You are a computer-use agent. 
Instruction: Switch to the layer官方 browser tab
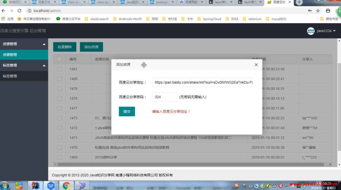250,2
